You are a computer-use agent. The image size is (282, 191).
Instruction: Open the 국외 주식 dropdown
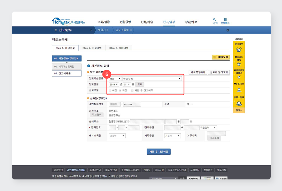click(x=152, y=79)
